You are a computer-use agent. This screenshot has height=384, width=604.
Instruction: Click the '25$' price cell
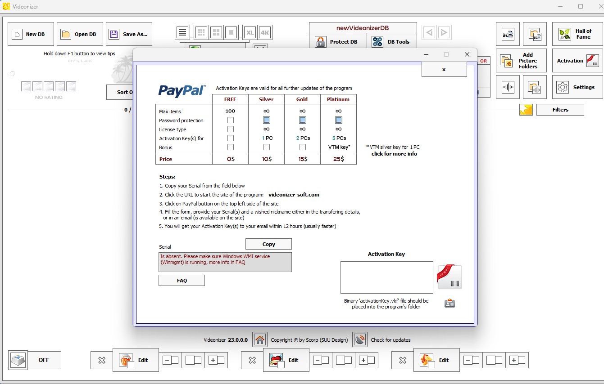coord(338,159)
